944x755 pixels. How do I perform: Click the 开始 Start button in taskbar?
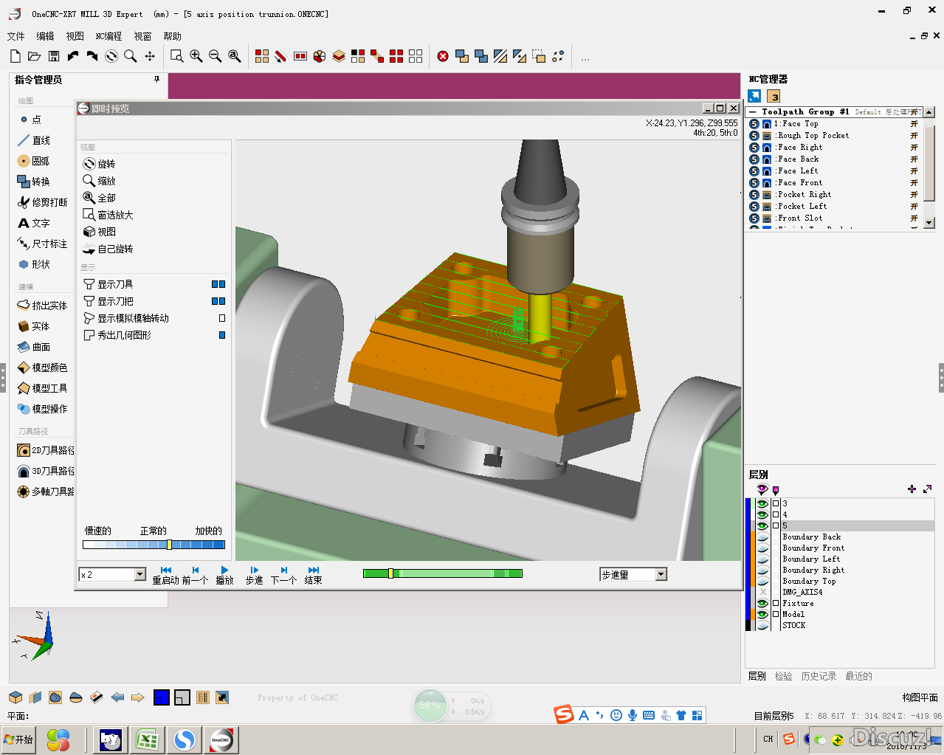click(19, 740)
